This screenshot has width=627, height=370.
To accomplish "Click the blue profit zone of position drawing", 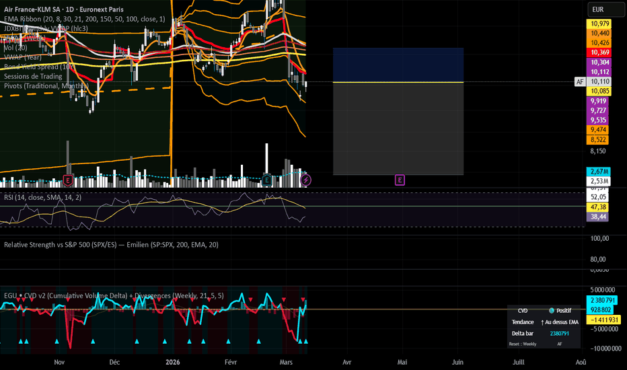I will [x=398, y=65].
